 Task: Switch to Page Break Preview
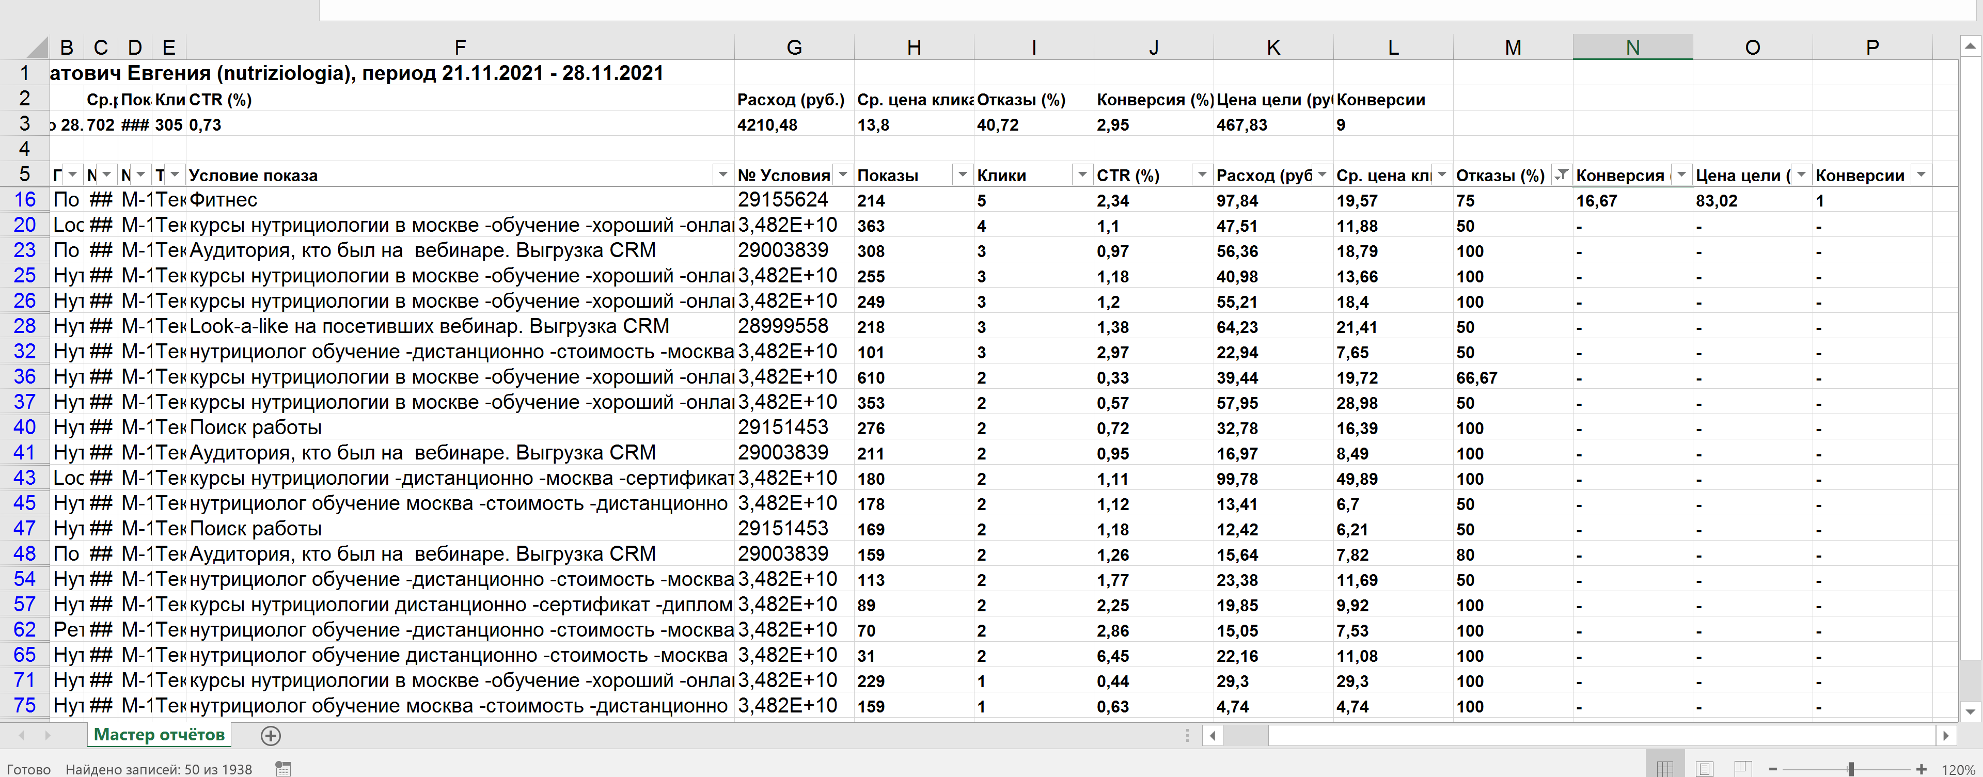pyautogui.click(x=1743, y=768)
